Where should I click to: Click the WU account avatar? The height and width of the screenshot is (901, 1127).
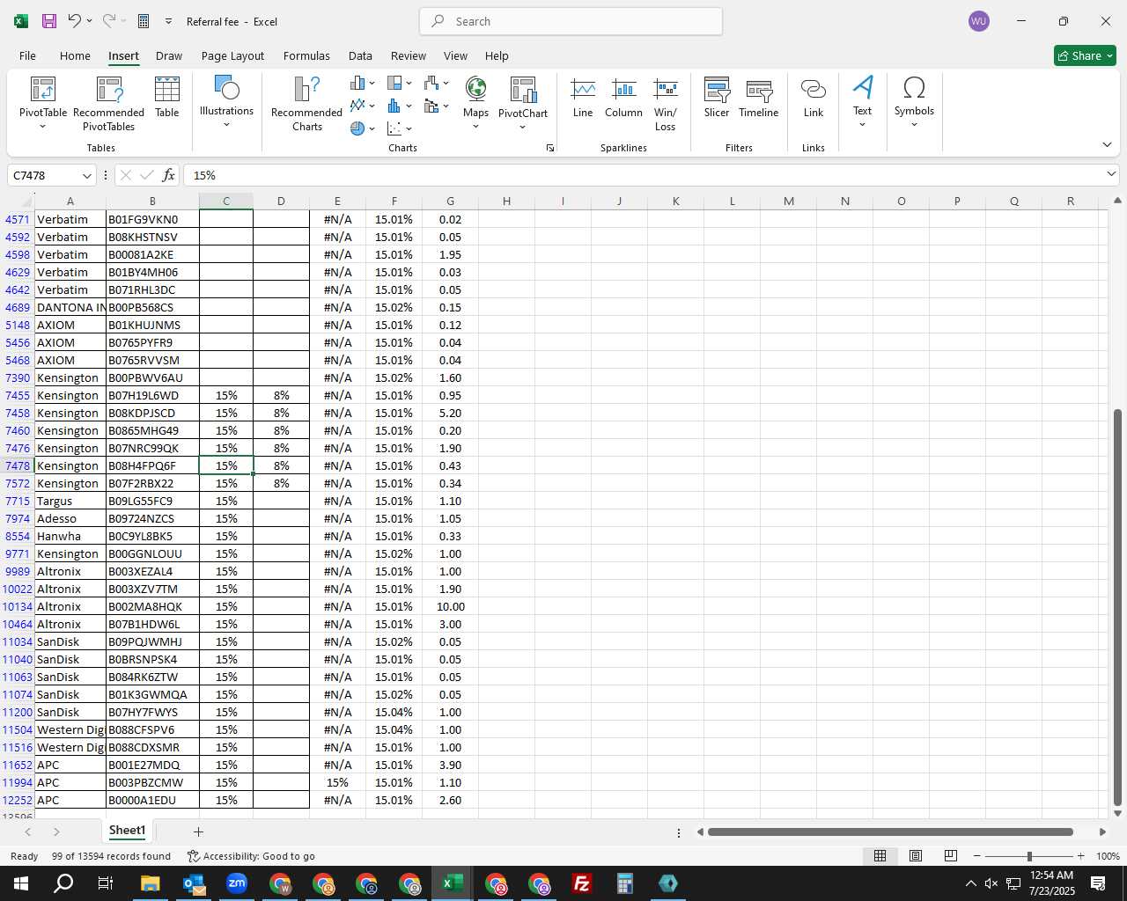(978, 21)
